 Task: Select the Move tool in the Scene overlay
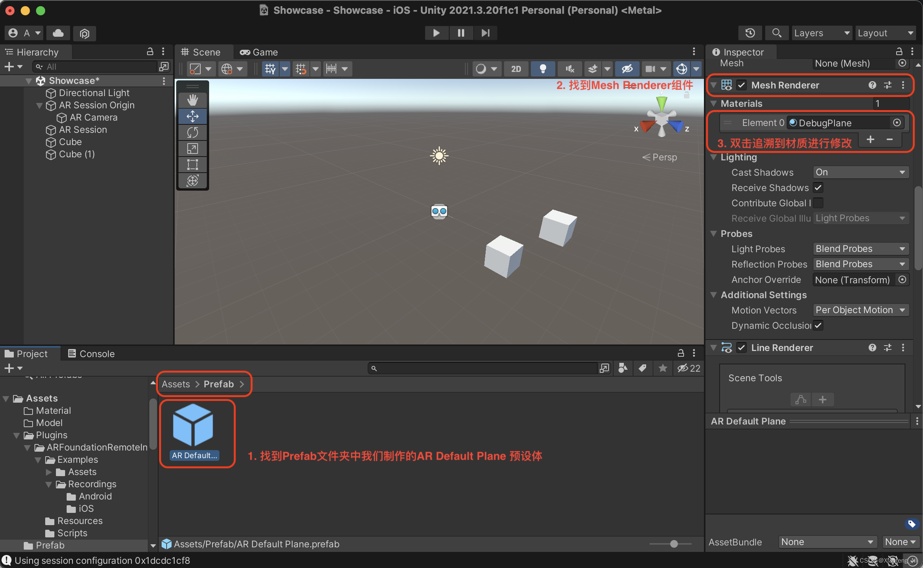pos(193,116)
